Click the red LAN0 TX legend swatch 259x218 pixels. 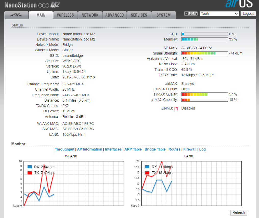pyautogui.click(x=147, y=173)
